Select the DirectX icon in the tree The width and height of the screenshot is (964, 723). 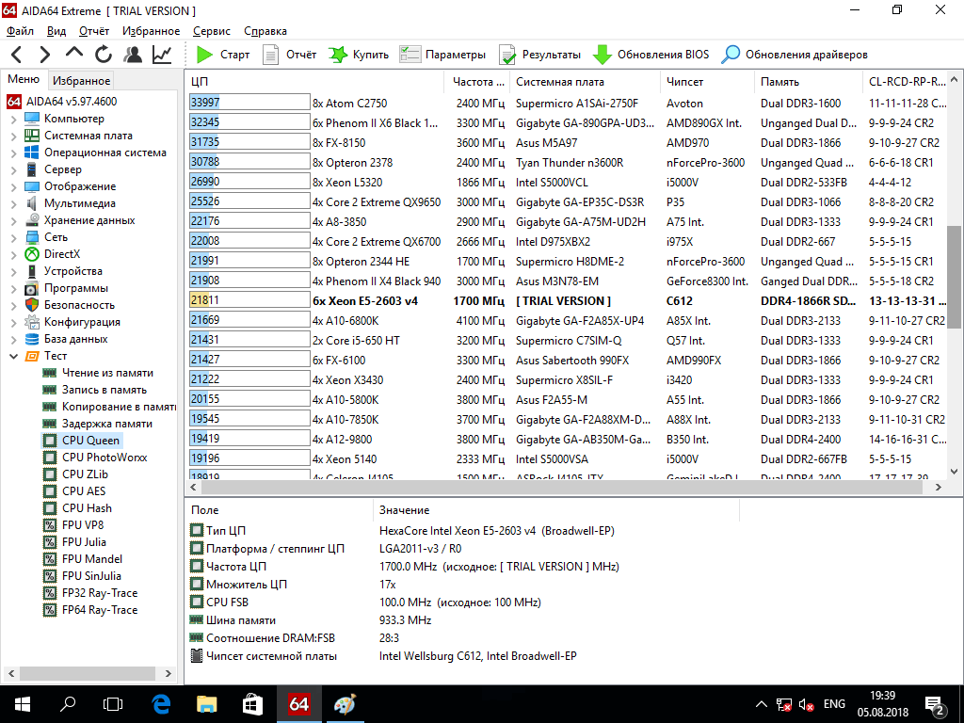(32, 254)
